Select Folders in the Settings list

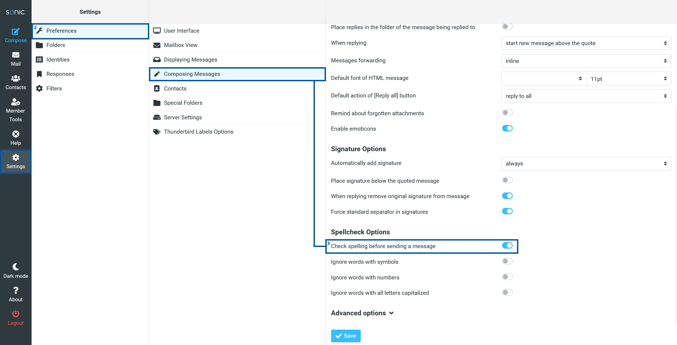coord(90,45)
